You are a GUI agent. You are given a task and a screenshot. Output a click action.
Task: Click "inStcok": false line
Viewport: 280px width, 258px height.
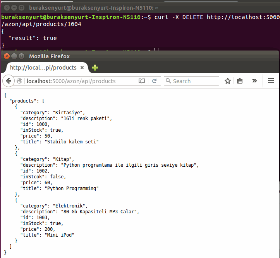coord(43,177)
